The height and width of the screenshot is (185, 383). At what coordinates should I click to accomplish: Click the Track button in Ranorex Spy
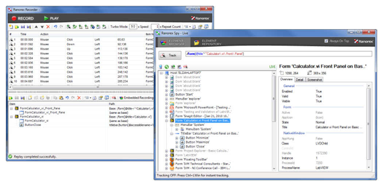(169, 55)
